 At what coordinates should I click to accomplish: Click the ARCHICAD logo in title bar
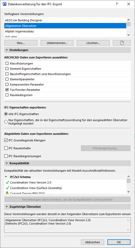(4, 4)
